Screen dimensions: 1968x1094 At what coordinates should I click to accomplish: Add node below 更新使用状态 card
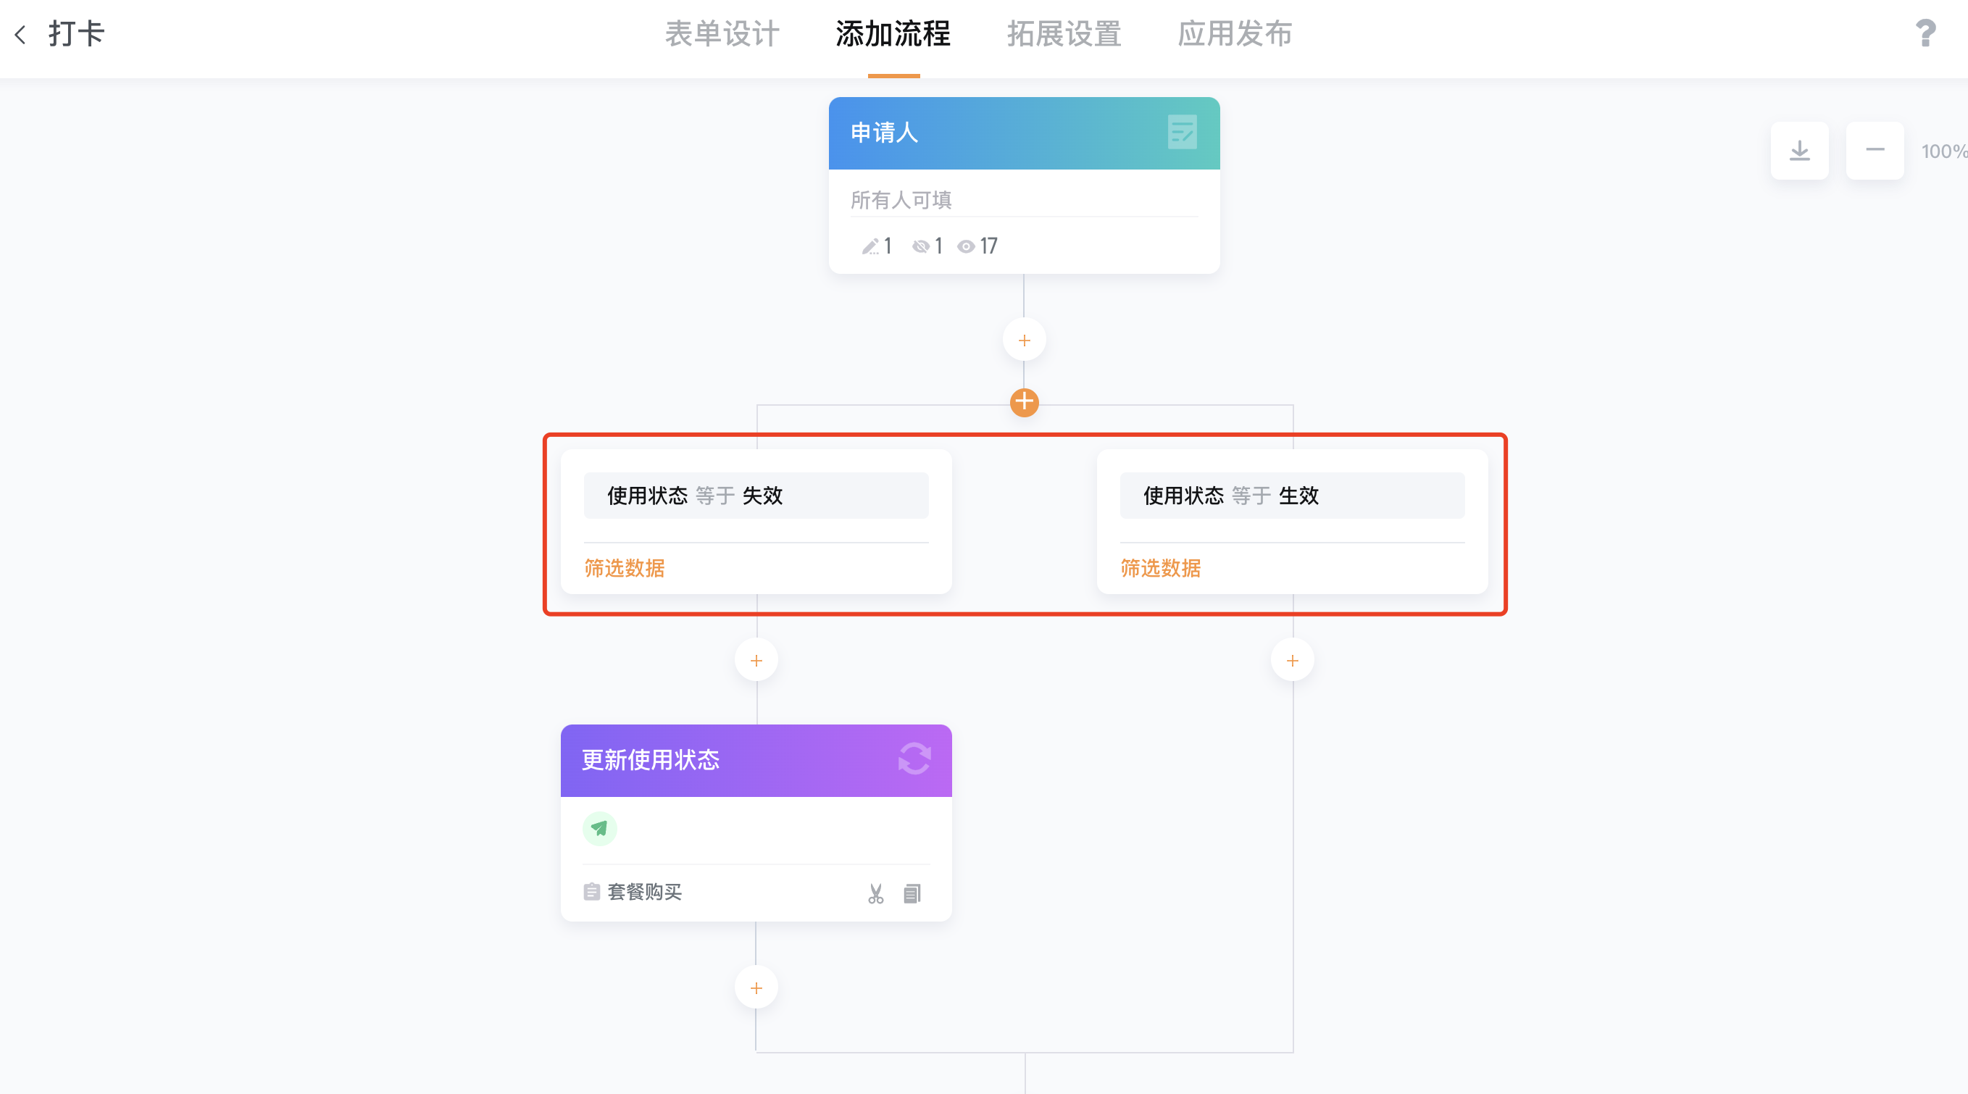756,987
